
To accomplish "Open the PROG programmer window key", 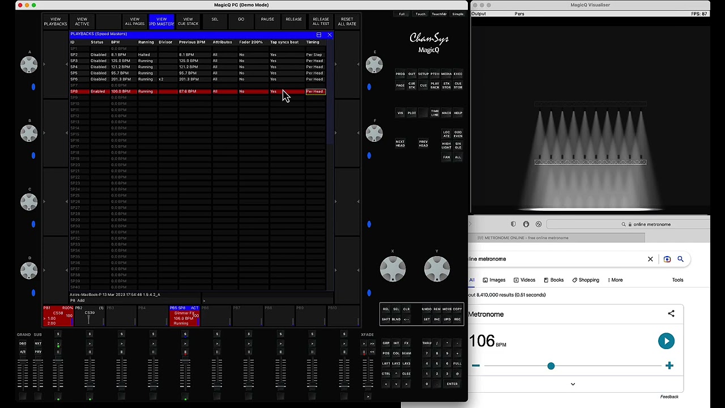I will point(400,74).
